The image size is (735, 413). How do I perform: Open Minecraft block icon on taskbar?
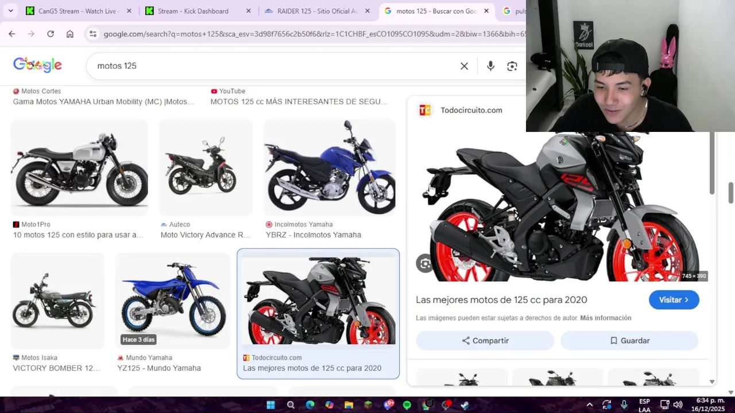pos(368,405)
